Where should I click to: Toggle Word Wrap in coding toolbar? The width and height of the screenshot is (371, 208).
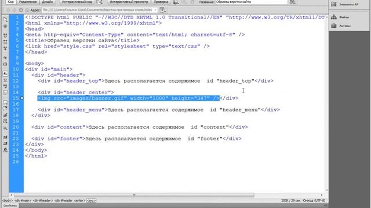pos(5,86)
